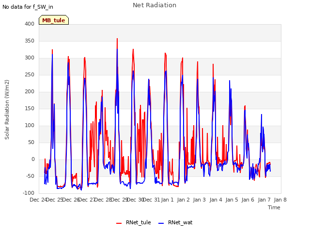Click the 0 y-axis tick label
The image size is (310, 232).
(x=33, y=159)
